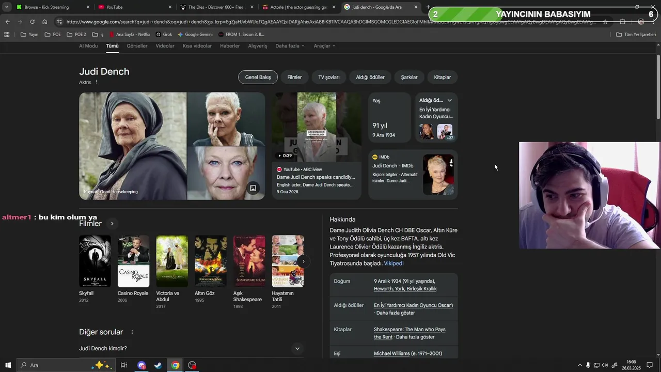This screenshot has height=372, width=661.
Task: Switch to the Browse - Kick Streaming tab
Action: (x=52, y=7)
